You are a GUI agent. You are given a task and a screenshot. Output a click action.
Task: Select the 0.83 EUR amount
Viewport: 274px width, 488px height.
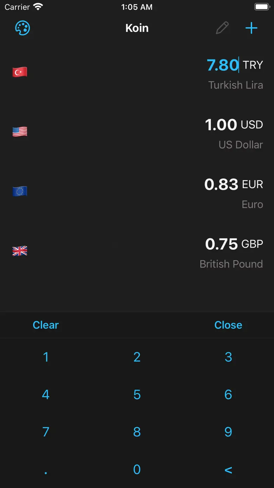(221, 184)
